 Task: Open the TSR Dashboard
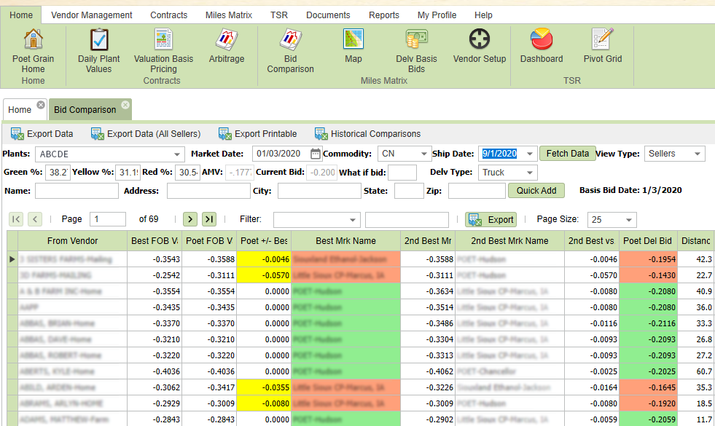pyautogui.click(x=542, y=46)
